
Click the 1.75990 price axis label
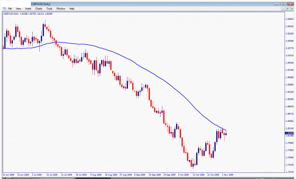[x=290, y=158]
